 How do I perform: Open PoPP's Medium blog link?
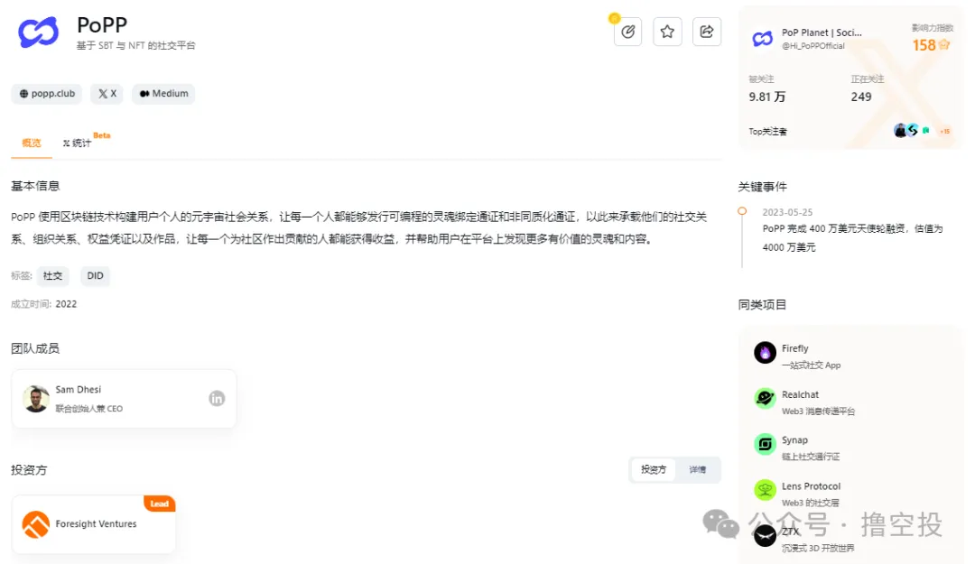click(x=163, y=94)
